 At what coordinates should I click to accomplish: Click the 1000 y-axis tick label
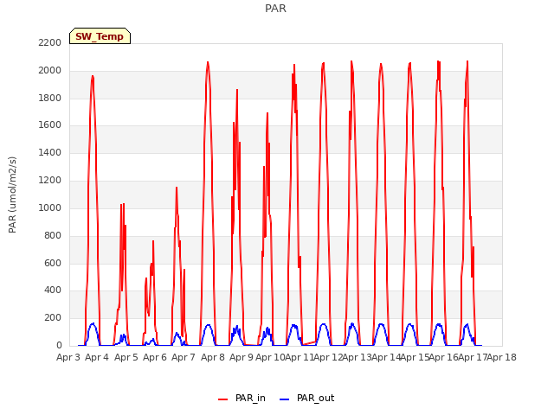point(50,207)
